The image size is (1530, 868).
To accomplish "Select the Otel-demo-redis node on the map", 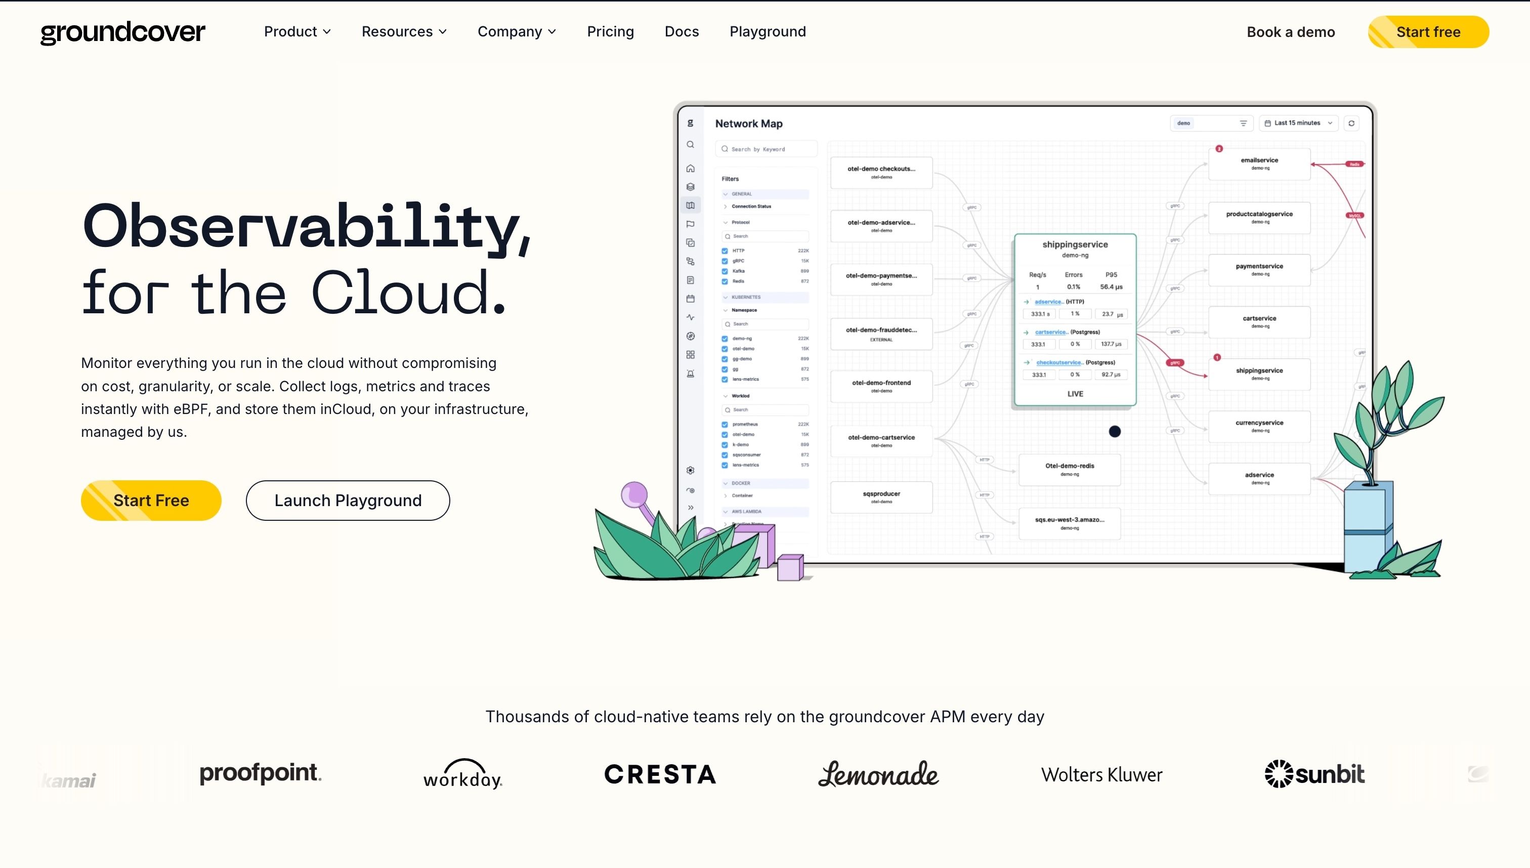I will pos(1070,470).
